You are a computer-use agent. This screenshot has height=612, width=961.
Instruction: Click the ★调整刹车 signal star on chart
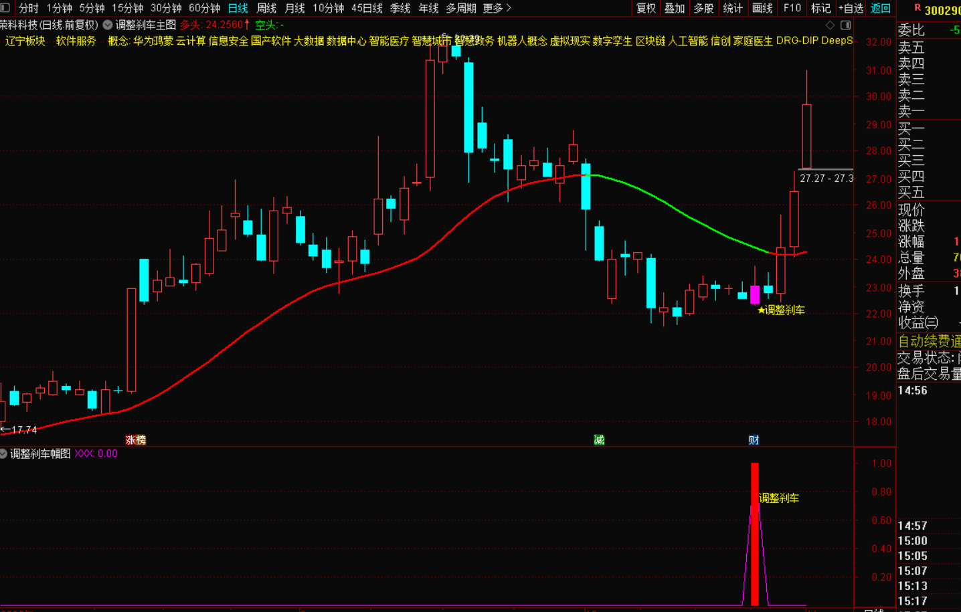pyautogui.click(x=761, y=310)
